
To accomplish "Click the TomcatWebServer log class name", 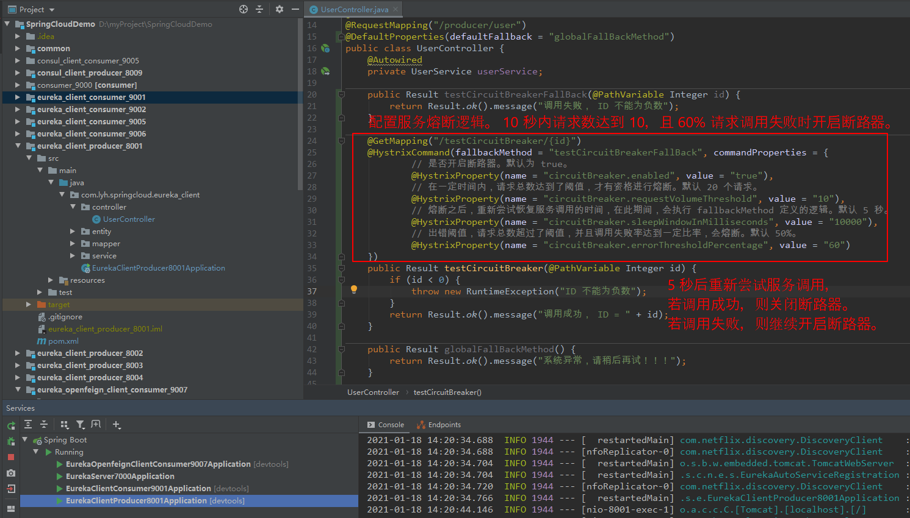I will (x=787, y=463).
